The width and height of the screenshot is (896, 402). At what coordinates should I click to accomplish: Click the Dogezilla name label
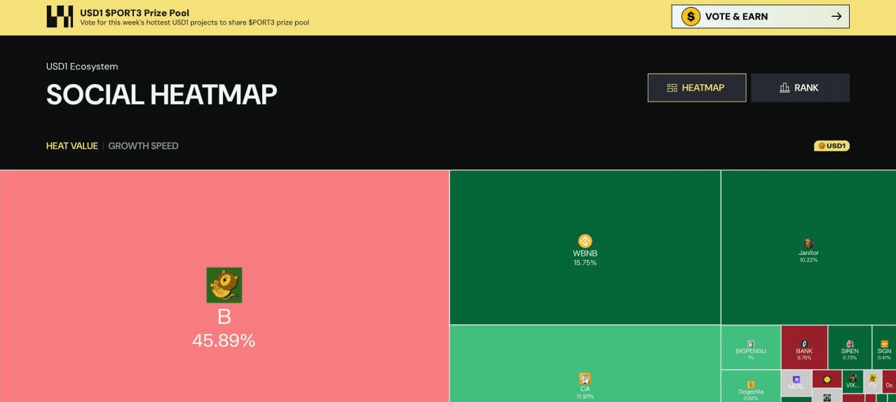coord(751,391)
